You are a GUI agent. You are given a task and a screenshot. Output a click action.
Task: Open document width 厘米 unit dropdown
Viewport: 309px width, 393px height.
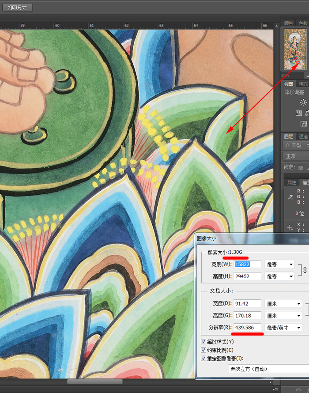click(283, 304)
